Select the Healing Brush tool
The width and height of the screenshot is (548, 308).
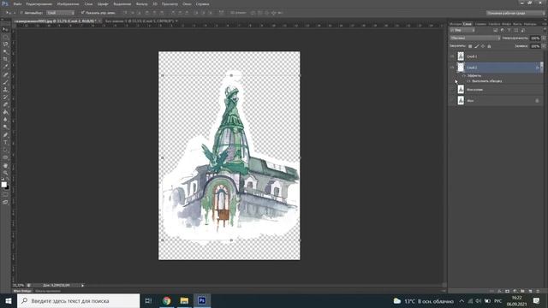(x=5, y=74)
